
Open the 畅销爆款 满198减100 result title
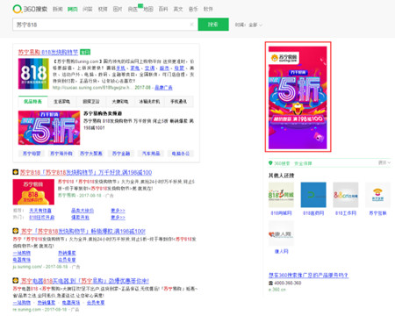(83, 231)
